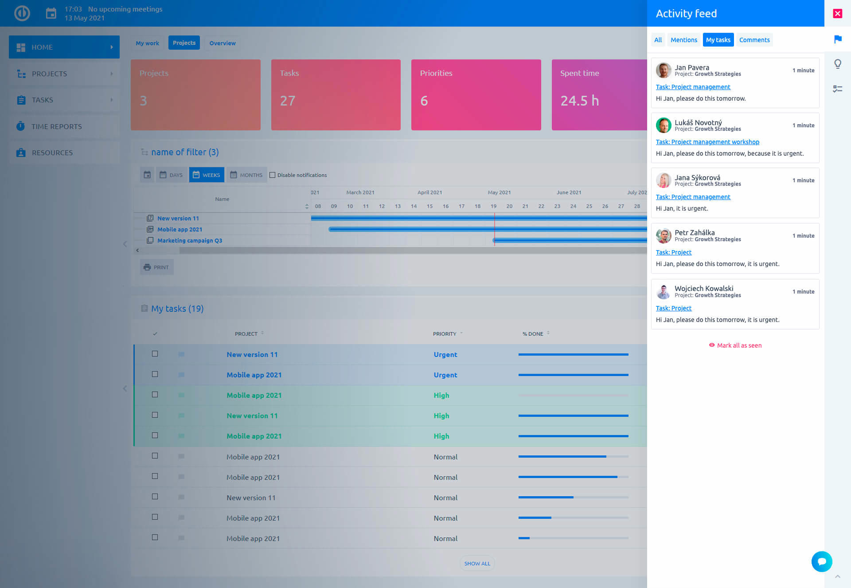This screenshot has height=588, width=851.
Task: Expand the PROJECTS sidebar submenu arrow
Action: pos(112,74)
